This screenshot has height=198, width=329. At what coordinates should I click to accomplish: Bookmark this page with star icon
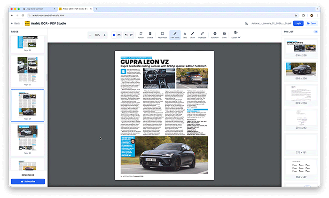click(x=296, y=16)
